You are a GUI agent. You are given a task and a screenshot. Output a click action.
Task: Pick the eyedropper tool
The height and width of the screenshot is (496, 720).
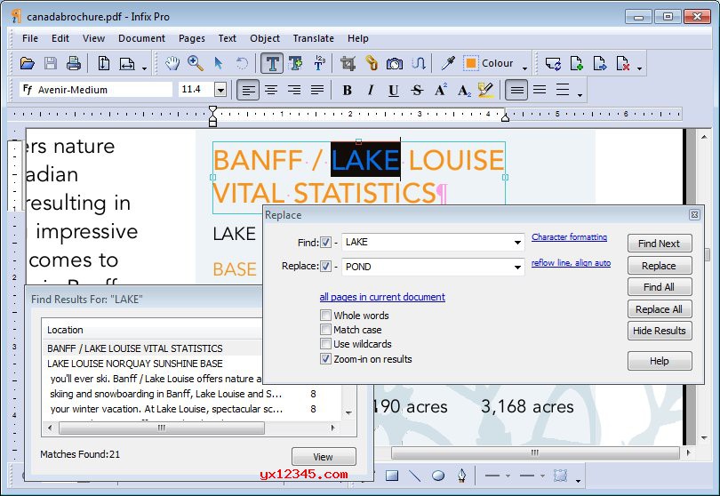(449, 63)
